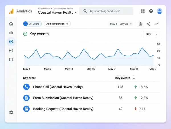Click the May 26 axis label

(134, 69)
